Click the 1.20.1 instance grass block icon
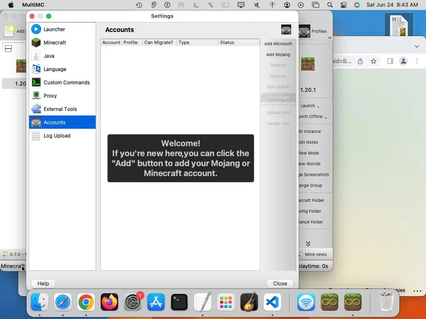Screen dimensions: 426x319 308,64
